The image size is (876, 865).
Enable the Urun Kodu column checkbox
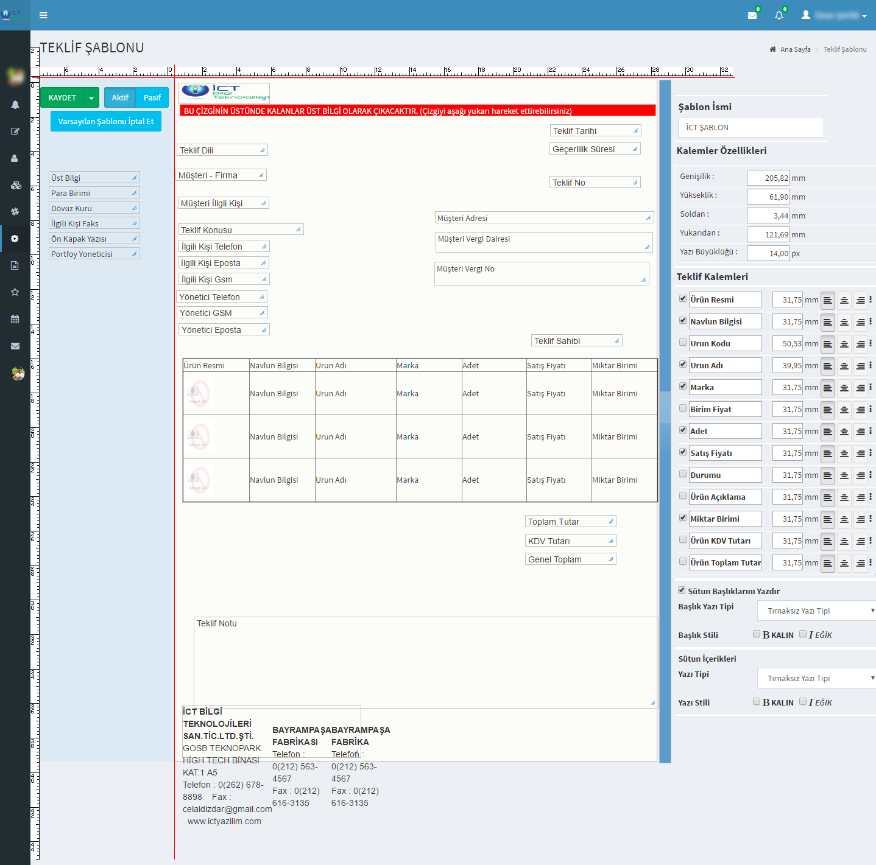click(683, 343)
